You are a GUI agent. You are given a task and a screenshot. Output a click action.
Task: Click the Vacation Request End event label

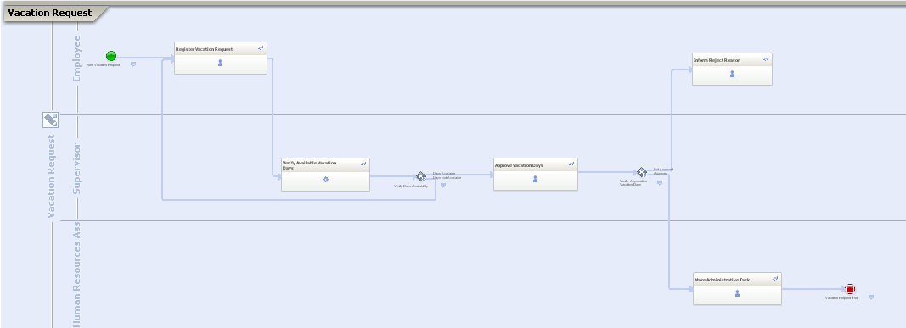[x=841, y=298]
